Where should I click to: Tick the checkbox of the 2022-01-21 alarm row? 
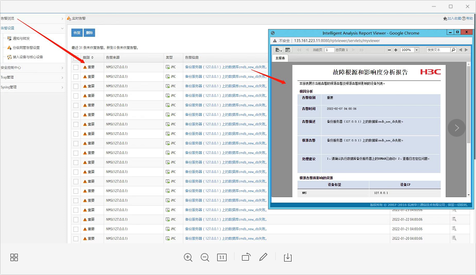pos(76,229)
